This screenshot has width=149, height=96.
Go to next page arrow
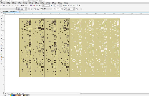(16, 93)
